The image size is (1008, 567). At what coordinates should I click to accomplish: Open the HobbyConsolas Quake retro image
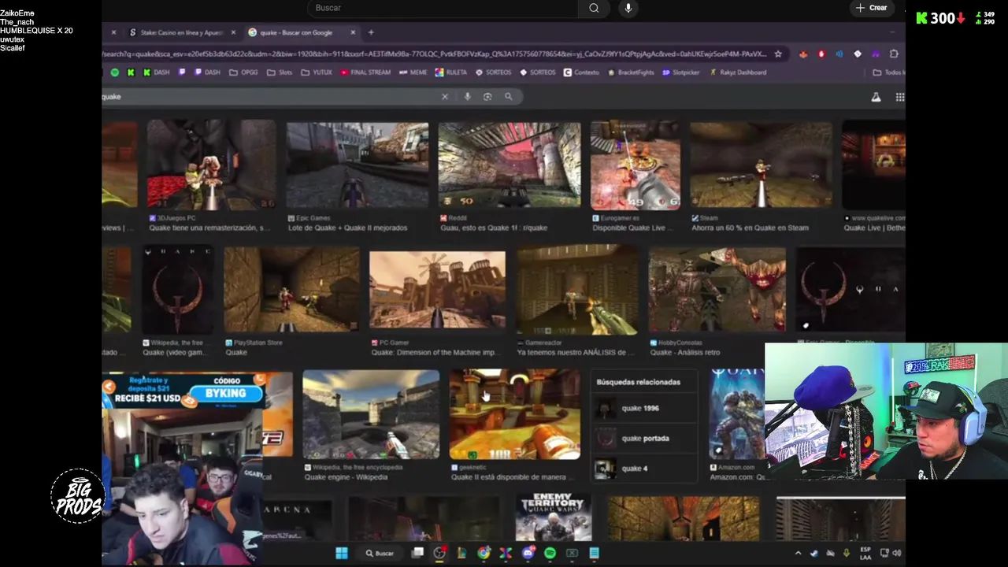click(x=717, y=289)
